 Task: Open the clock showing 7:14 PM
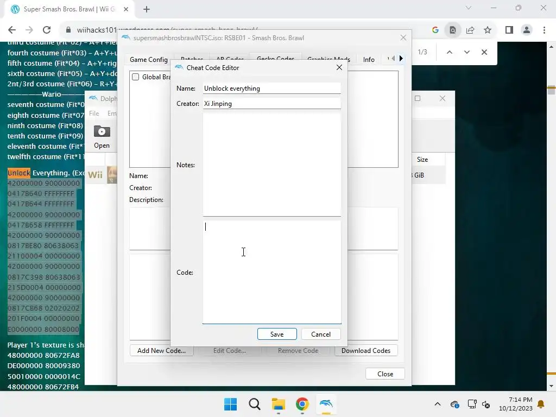516,404
